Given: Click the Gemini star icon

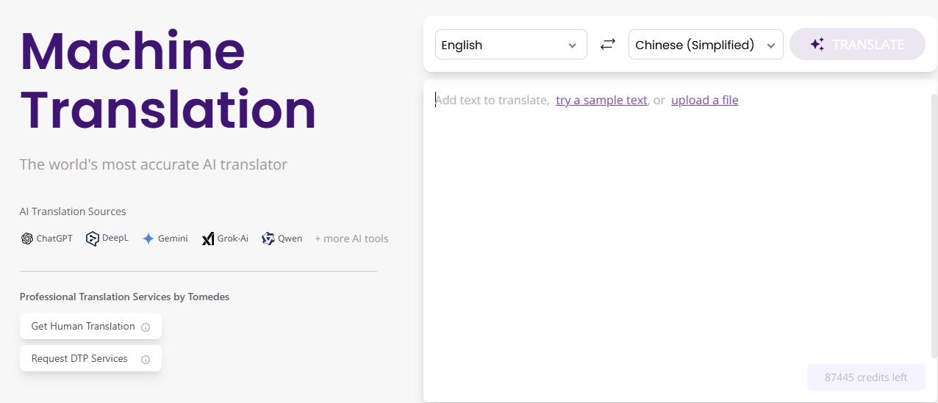Looking at the screenshot, I should point(148,239).
